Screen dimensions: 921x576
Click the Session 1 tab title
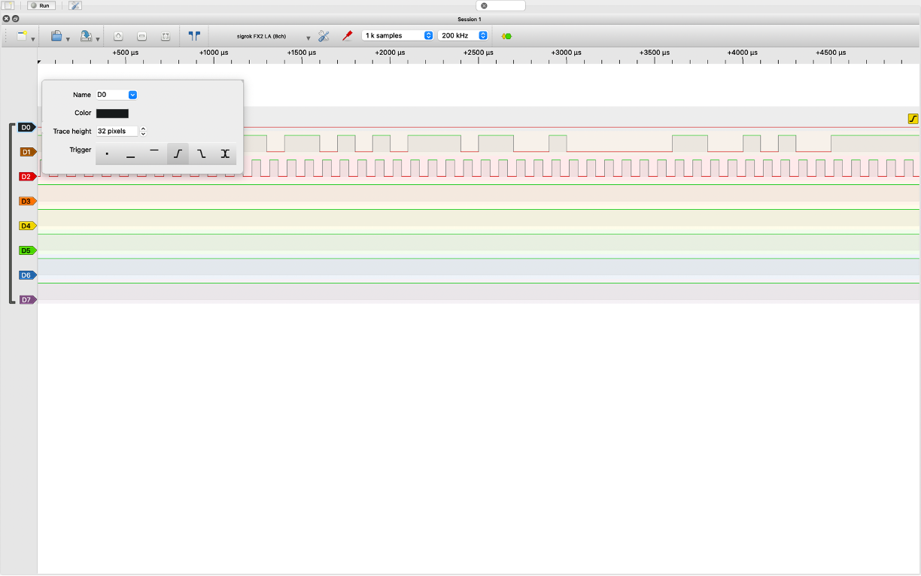[469, 19]
